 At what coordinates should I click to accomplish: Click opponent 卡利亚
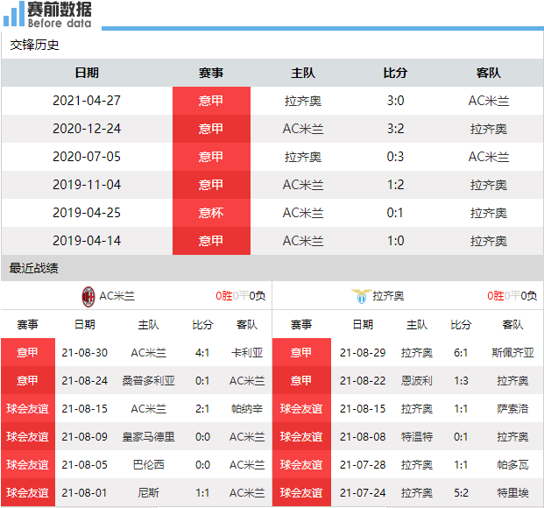click(247, 353)
